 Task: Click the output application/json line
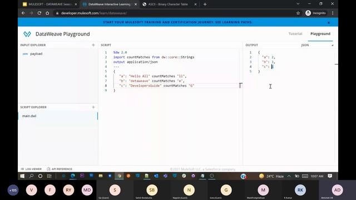136,62
